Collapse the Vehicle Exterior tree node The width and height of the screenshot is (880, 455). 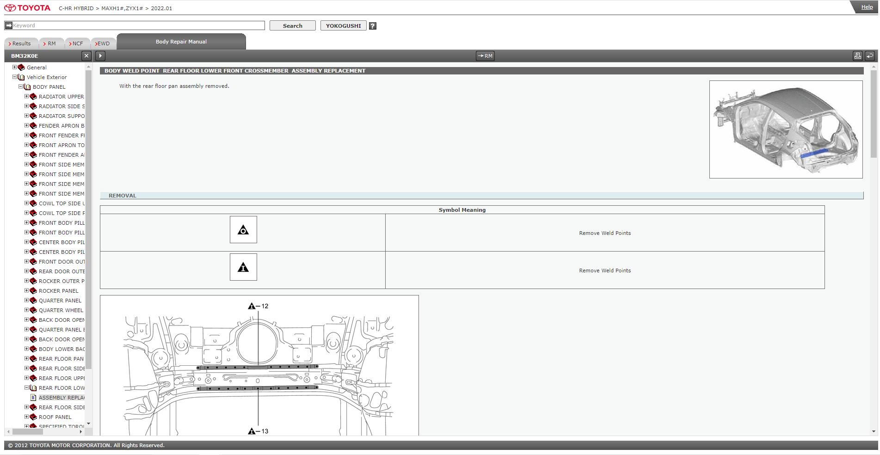[14, 77]
